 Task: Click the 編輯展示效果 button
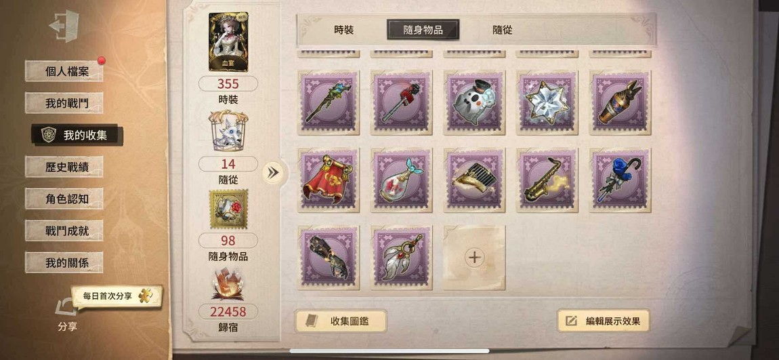coord(603,321)
